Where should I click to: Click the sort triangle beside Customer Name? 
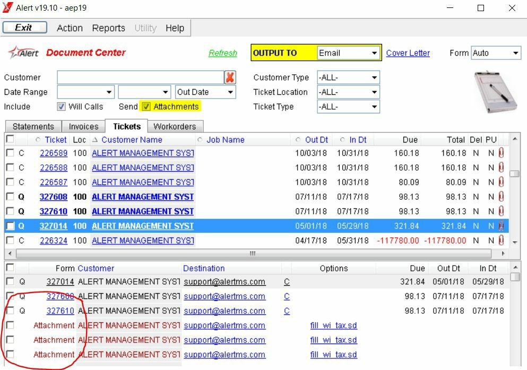pos(95,139)
